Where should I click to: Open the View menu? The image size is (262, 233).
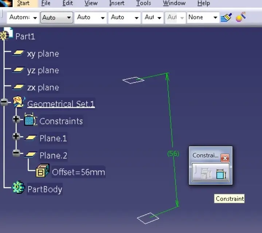91,3
